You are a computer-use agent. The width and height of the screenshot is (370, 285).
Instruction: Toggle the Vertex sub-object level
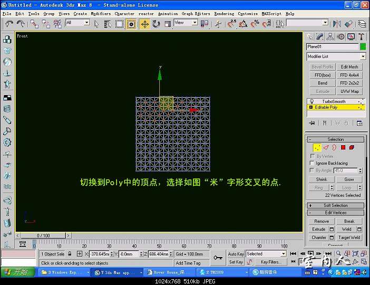(x=317, y=148)
